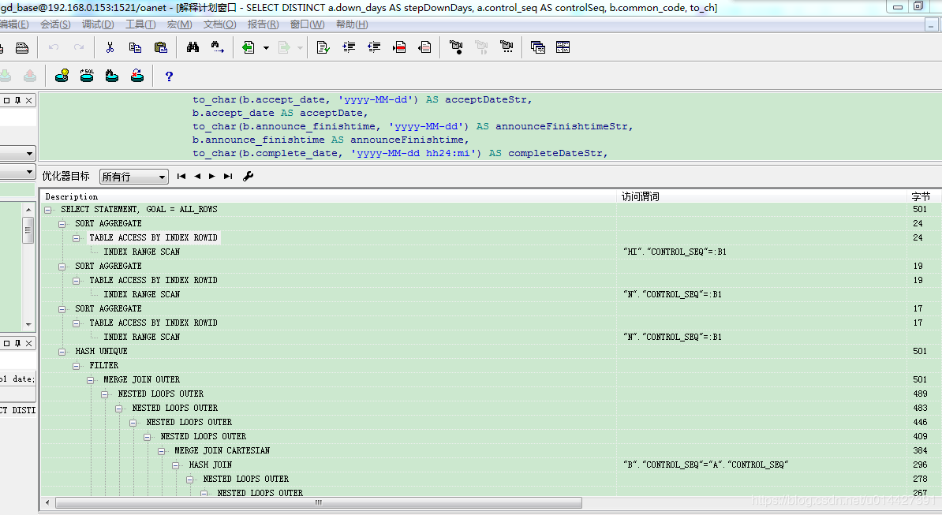Click the Copy icon in toolbar
The image size is (942, 515).
135,47
